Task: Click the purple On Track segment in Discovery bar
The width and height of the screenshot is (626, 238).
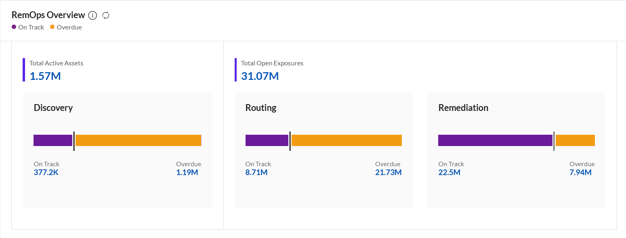Action: pyautogui.click(x=53, y=140)
